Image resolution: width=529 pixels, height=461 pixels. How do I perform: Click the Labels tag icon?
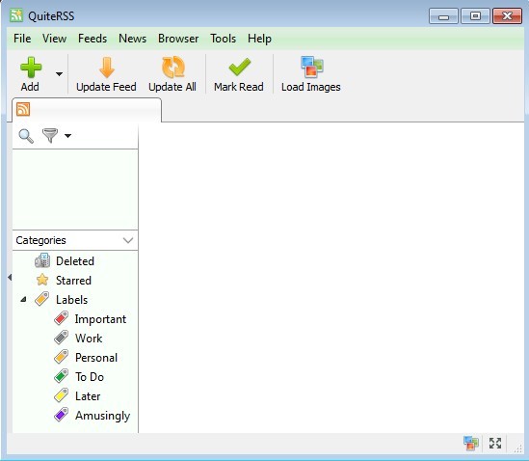42,299
